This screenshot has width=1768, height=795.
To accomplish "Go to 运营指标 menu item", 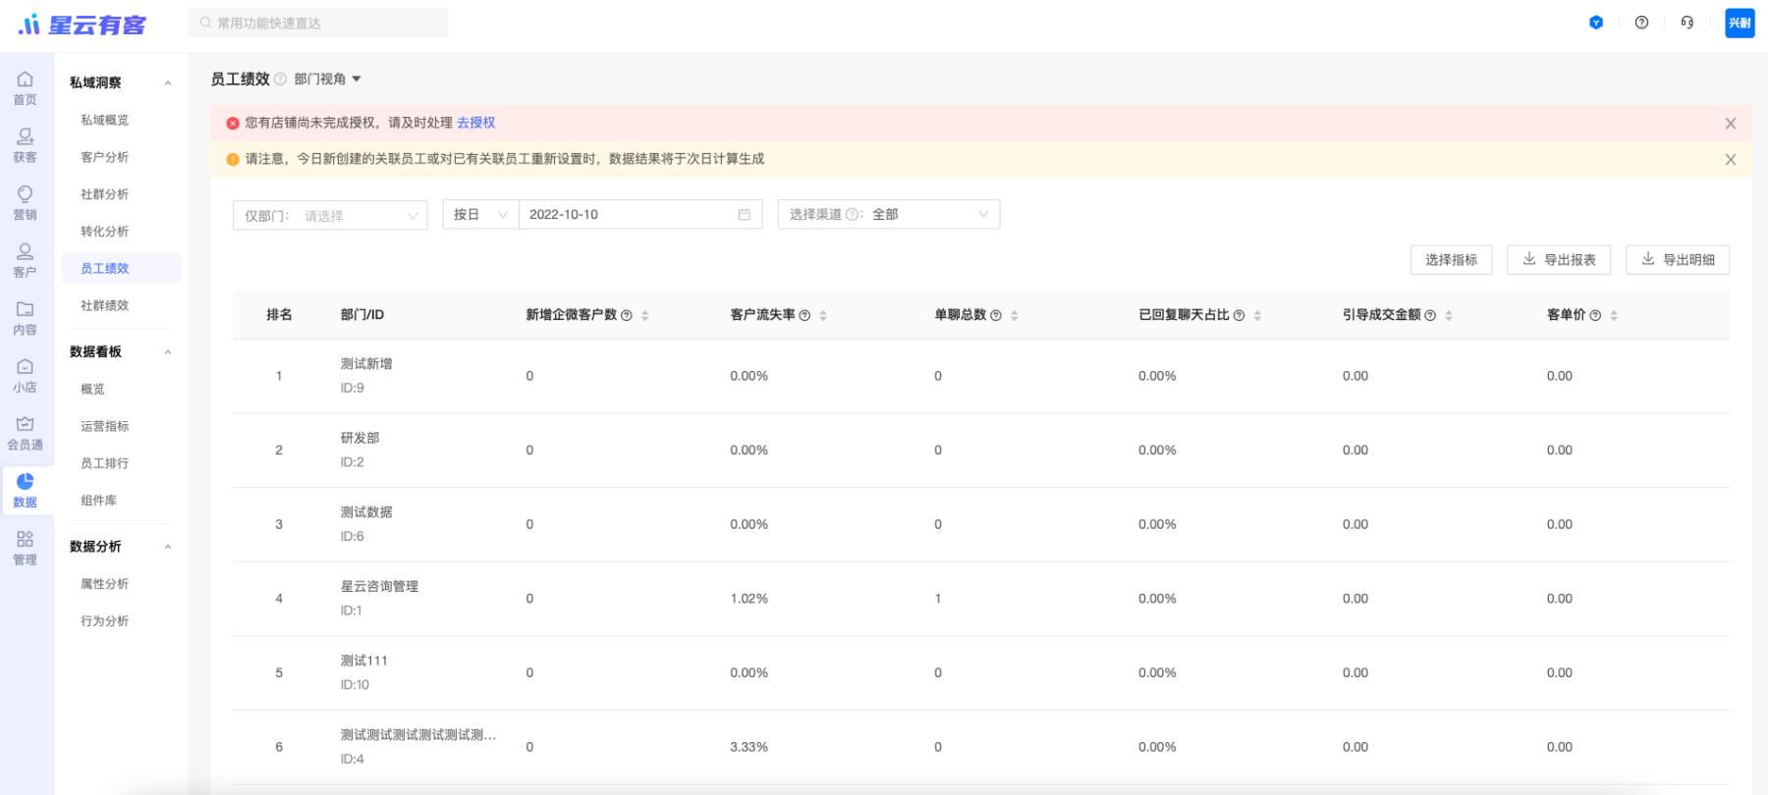I will (105, 426).
